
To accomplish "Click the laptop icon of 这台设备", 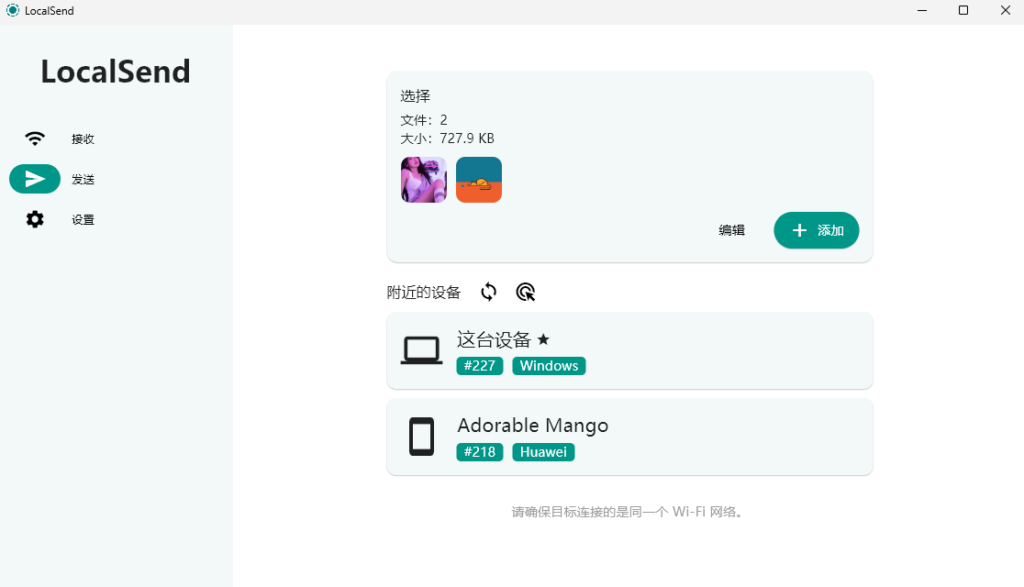I will point(421,350).
